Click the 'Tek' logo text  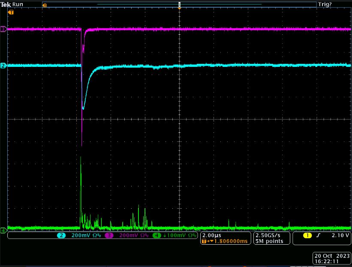coord(6,4)
